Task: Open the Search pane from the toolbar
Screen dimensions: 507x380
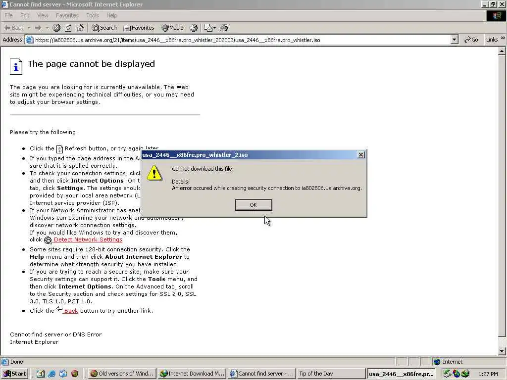Action: (x=104, y=28)
